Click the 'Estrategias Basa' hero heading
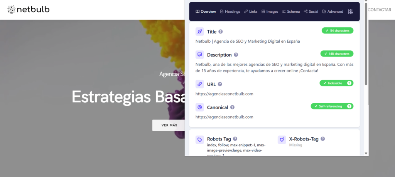The width and height of the screenshot is (395, 177). 128,97
